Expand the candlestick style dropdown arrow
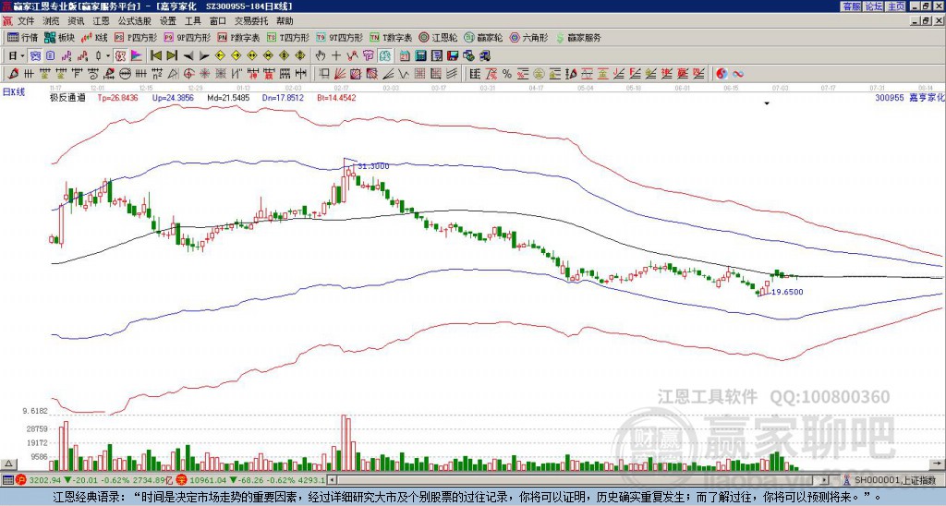Screen dimensions: 946x506 (x=108, y=56)
